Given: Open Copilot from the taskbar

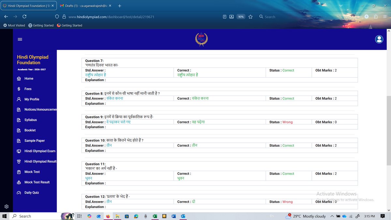Looking at the screenshot, I should [x=90, y=216].
